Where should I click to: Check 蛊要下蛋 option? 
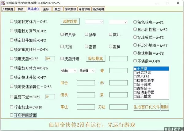point(12,96)
